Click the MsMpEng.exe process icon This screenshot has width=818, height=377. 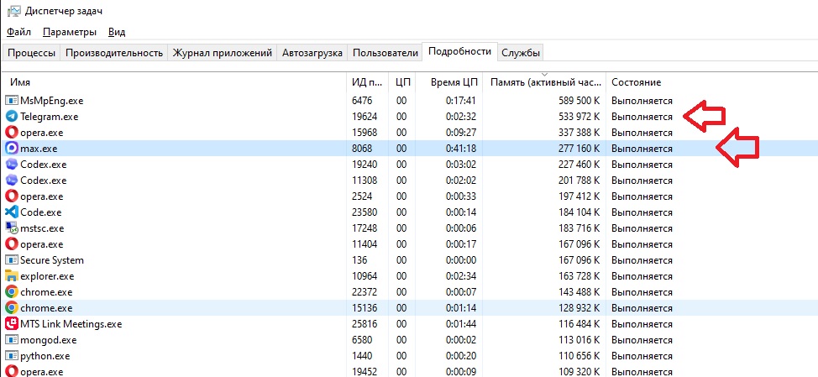tap(12, 101)
